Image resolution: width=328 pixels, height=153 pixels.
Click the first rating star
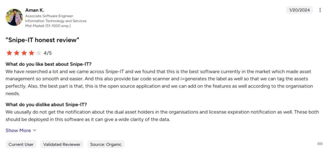coord(9,53)
